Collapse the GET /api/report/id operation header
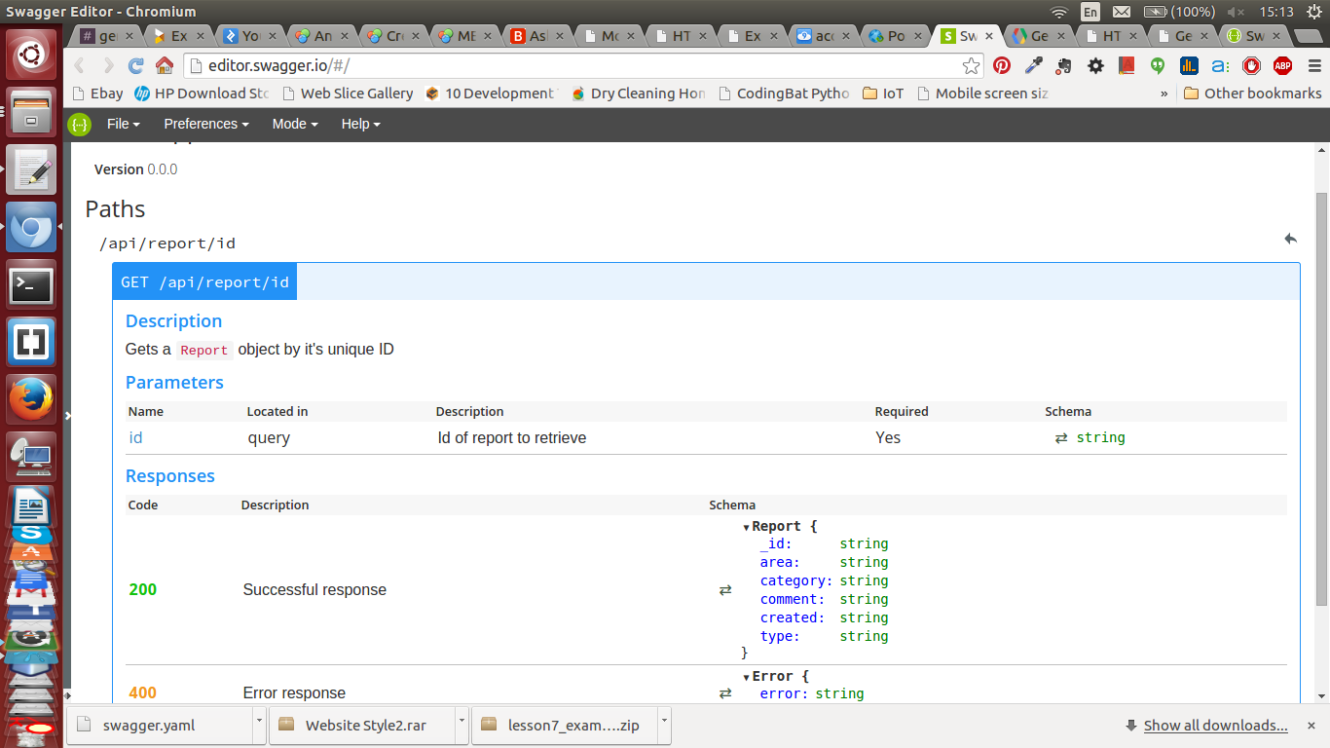 (x=204, y=281)
